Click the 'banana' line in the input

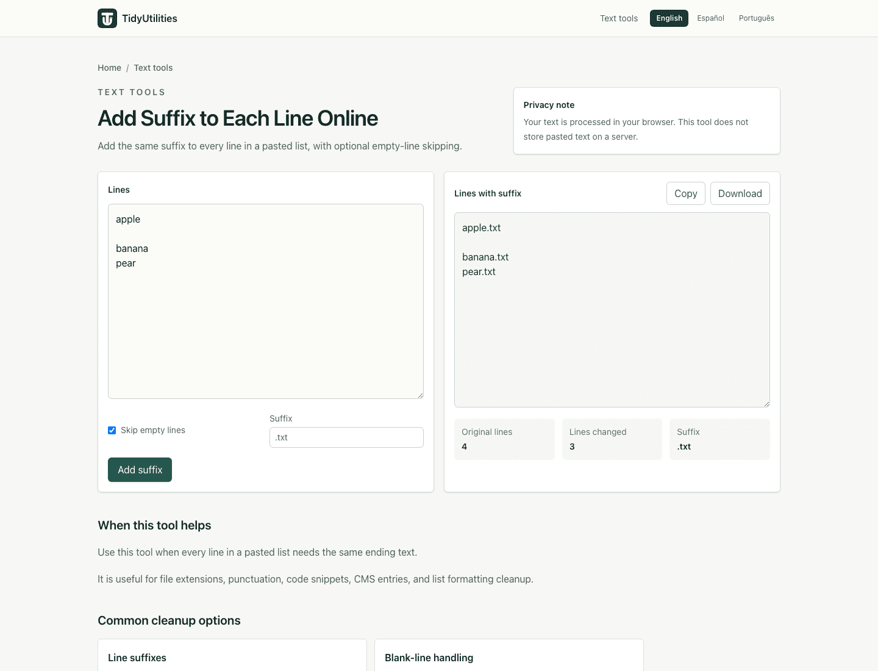click(x=132, y=248)
